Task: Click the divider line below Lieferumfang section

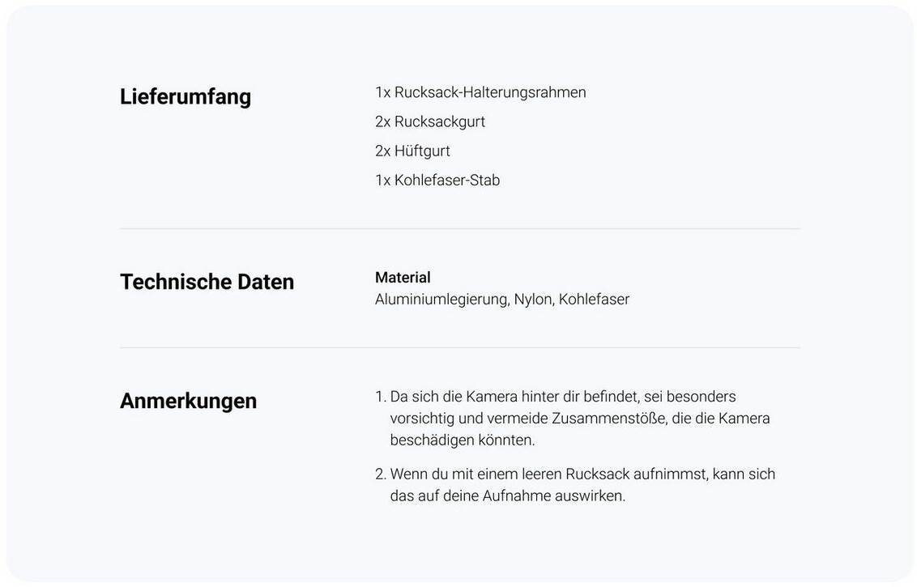Action: click(x=459, y=228)
